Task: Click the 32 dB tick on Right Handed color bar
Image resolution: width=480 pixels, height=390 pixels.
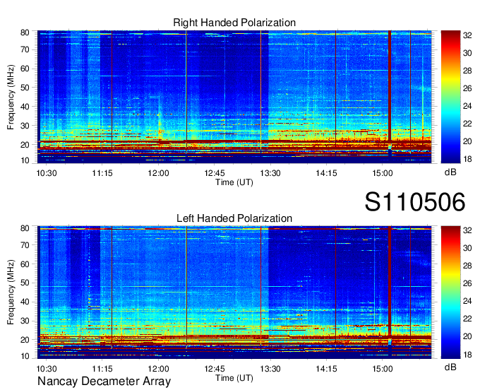Action: [x=467, y=35]
